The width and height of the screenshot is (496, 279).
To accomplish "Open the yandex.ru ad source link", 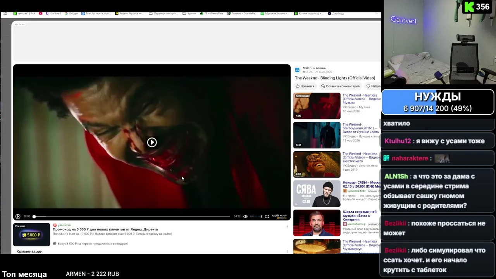I will click(x=64, y=225).
